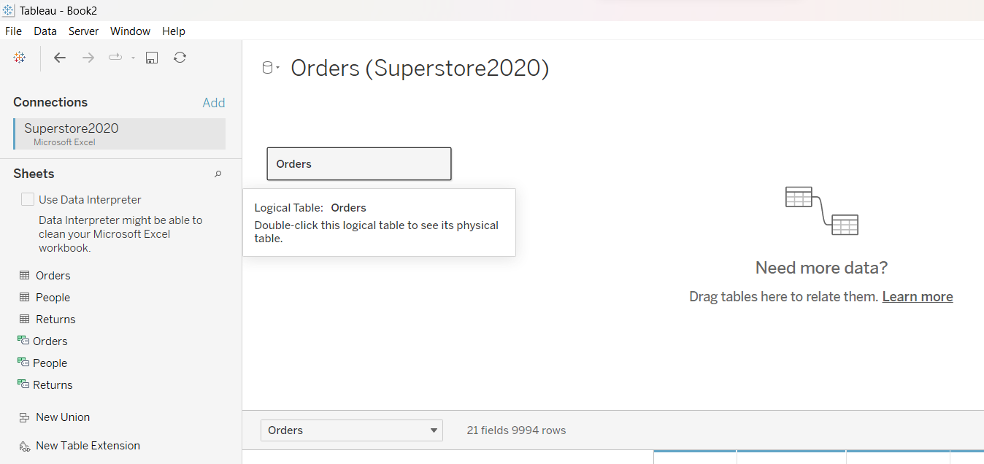Select the Orders logical table on canvas

pos(358,164)
